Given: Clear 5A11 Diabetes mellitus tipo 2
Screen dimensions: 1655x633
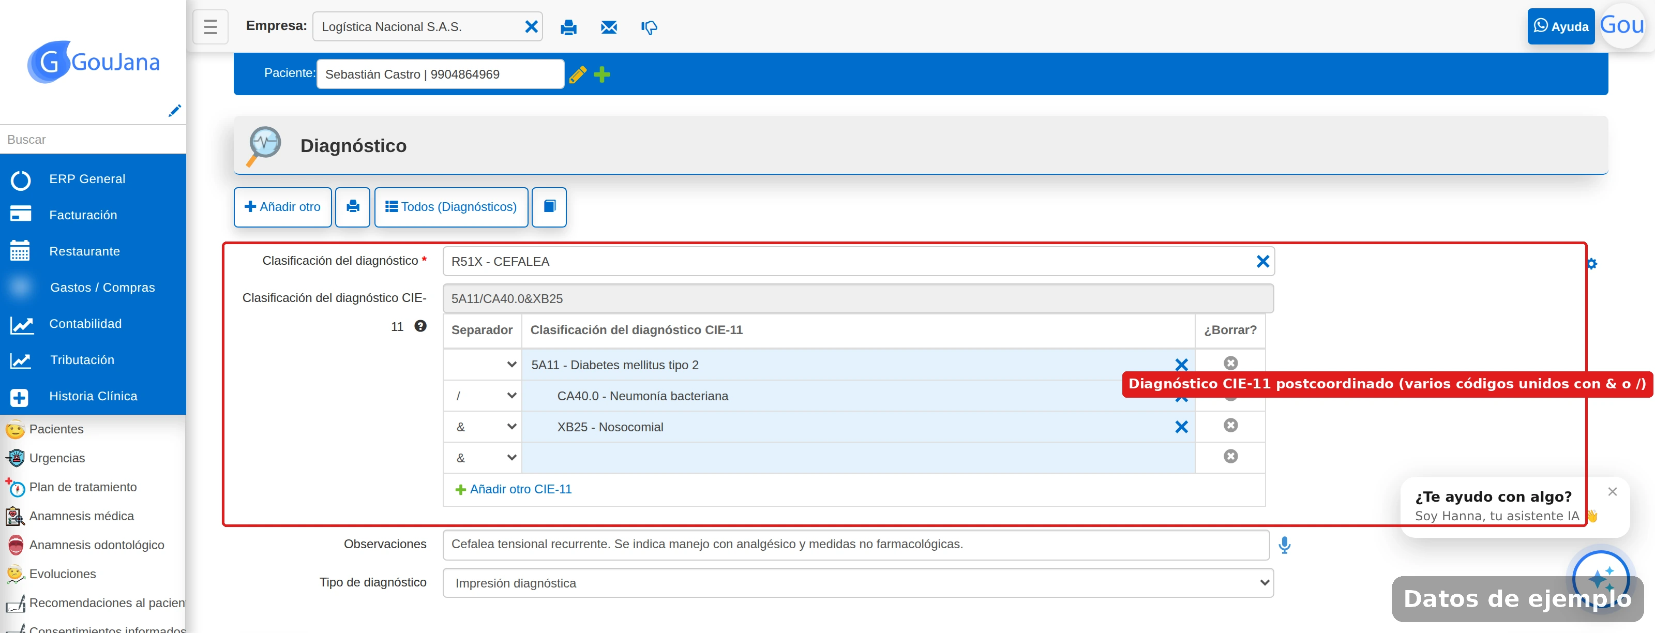Looking at the screenshot, I should click(1181, 365).
